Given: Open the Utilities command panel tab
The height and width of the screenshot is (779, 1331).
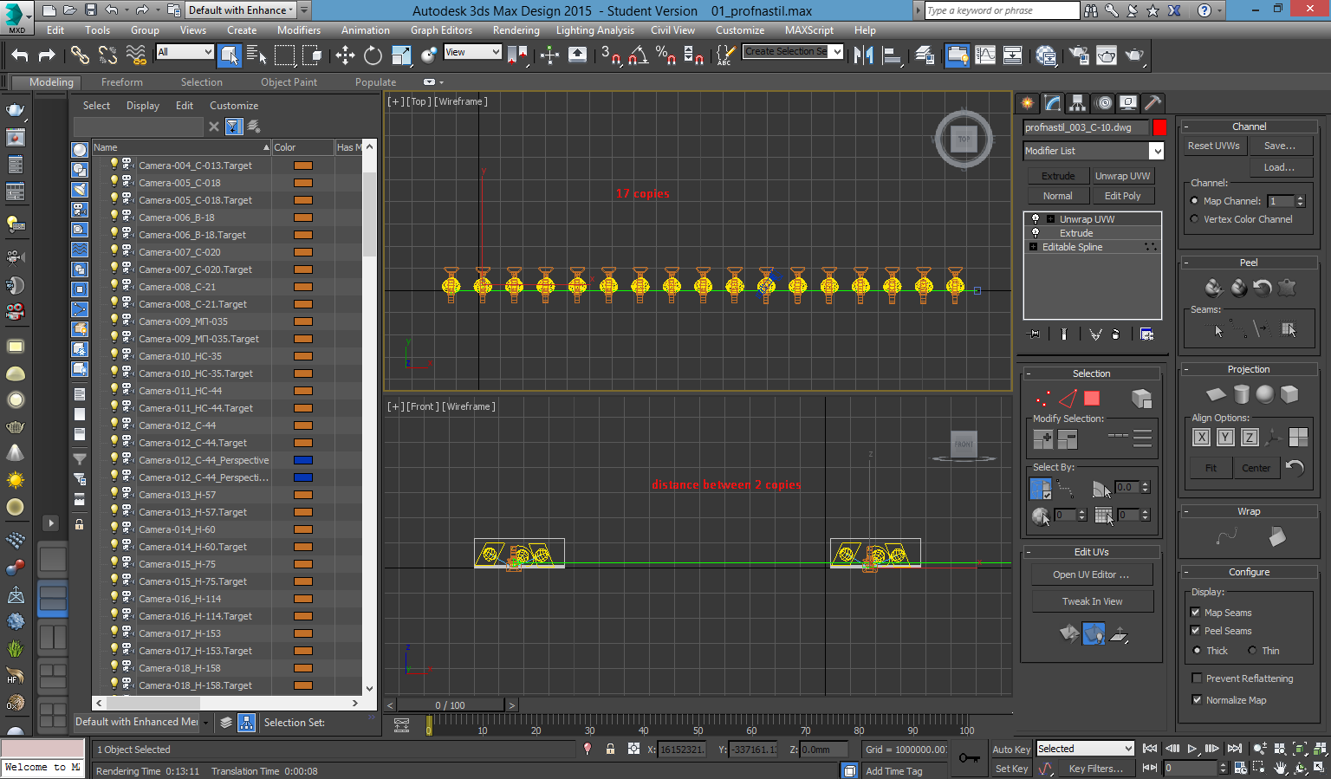Looking at the screenshot, I should coord(1152,103).
